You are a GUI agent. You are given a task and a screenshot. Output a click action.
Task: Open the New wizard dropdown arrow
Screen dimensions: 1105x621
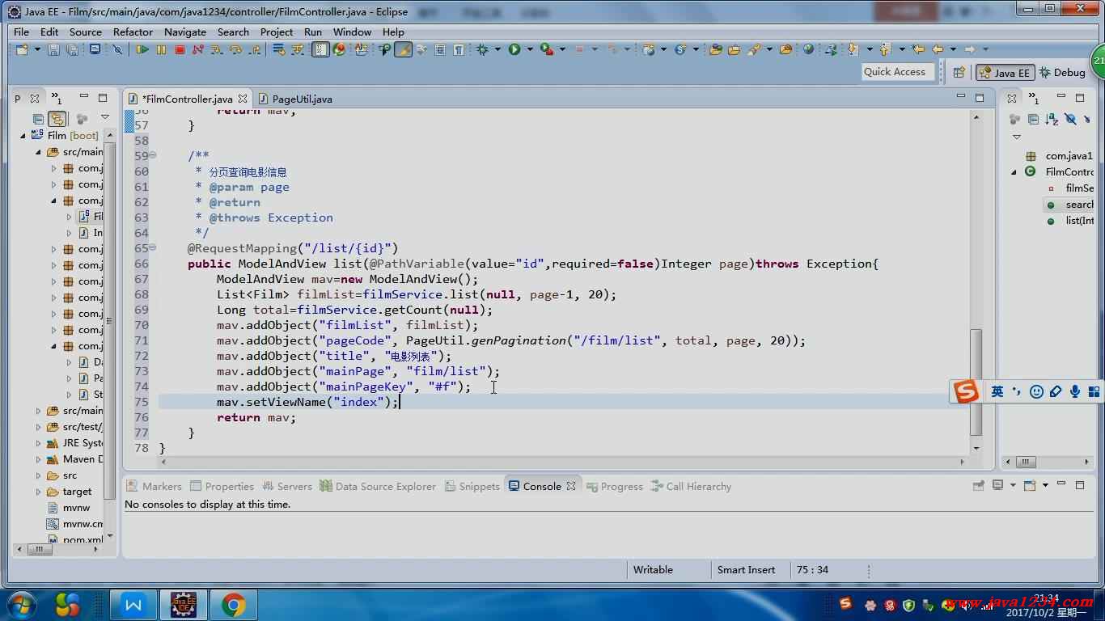pos(36,50)
